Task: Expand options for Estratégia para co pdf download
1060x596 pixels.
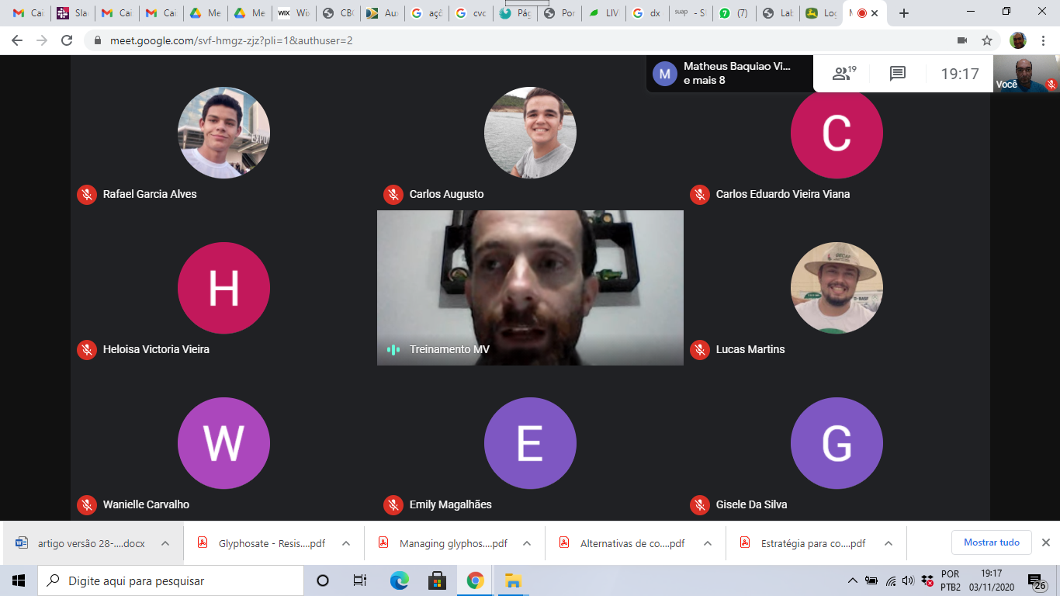Action: coord(889,543)
